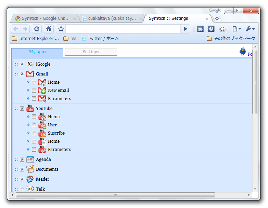Open a new tab with plus button
268x208 pixels.
coord(217,18)
